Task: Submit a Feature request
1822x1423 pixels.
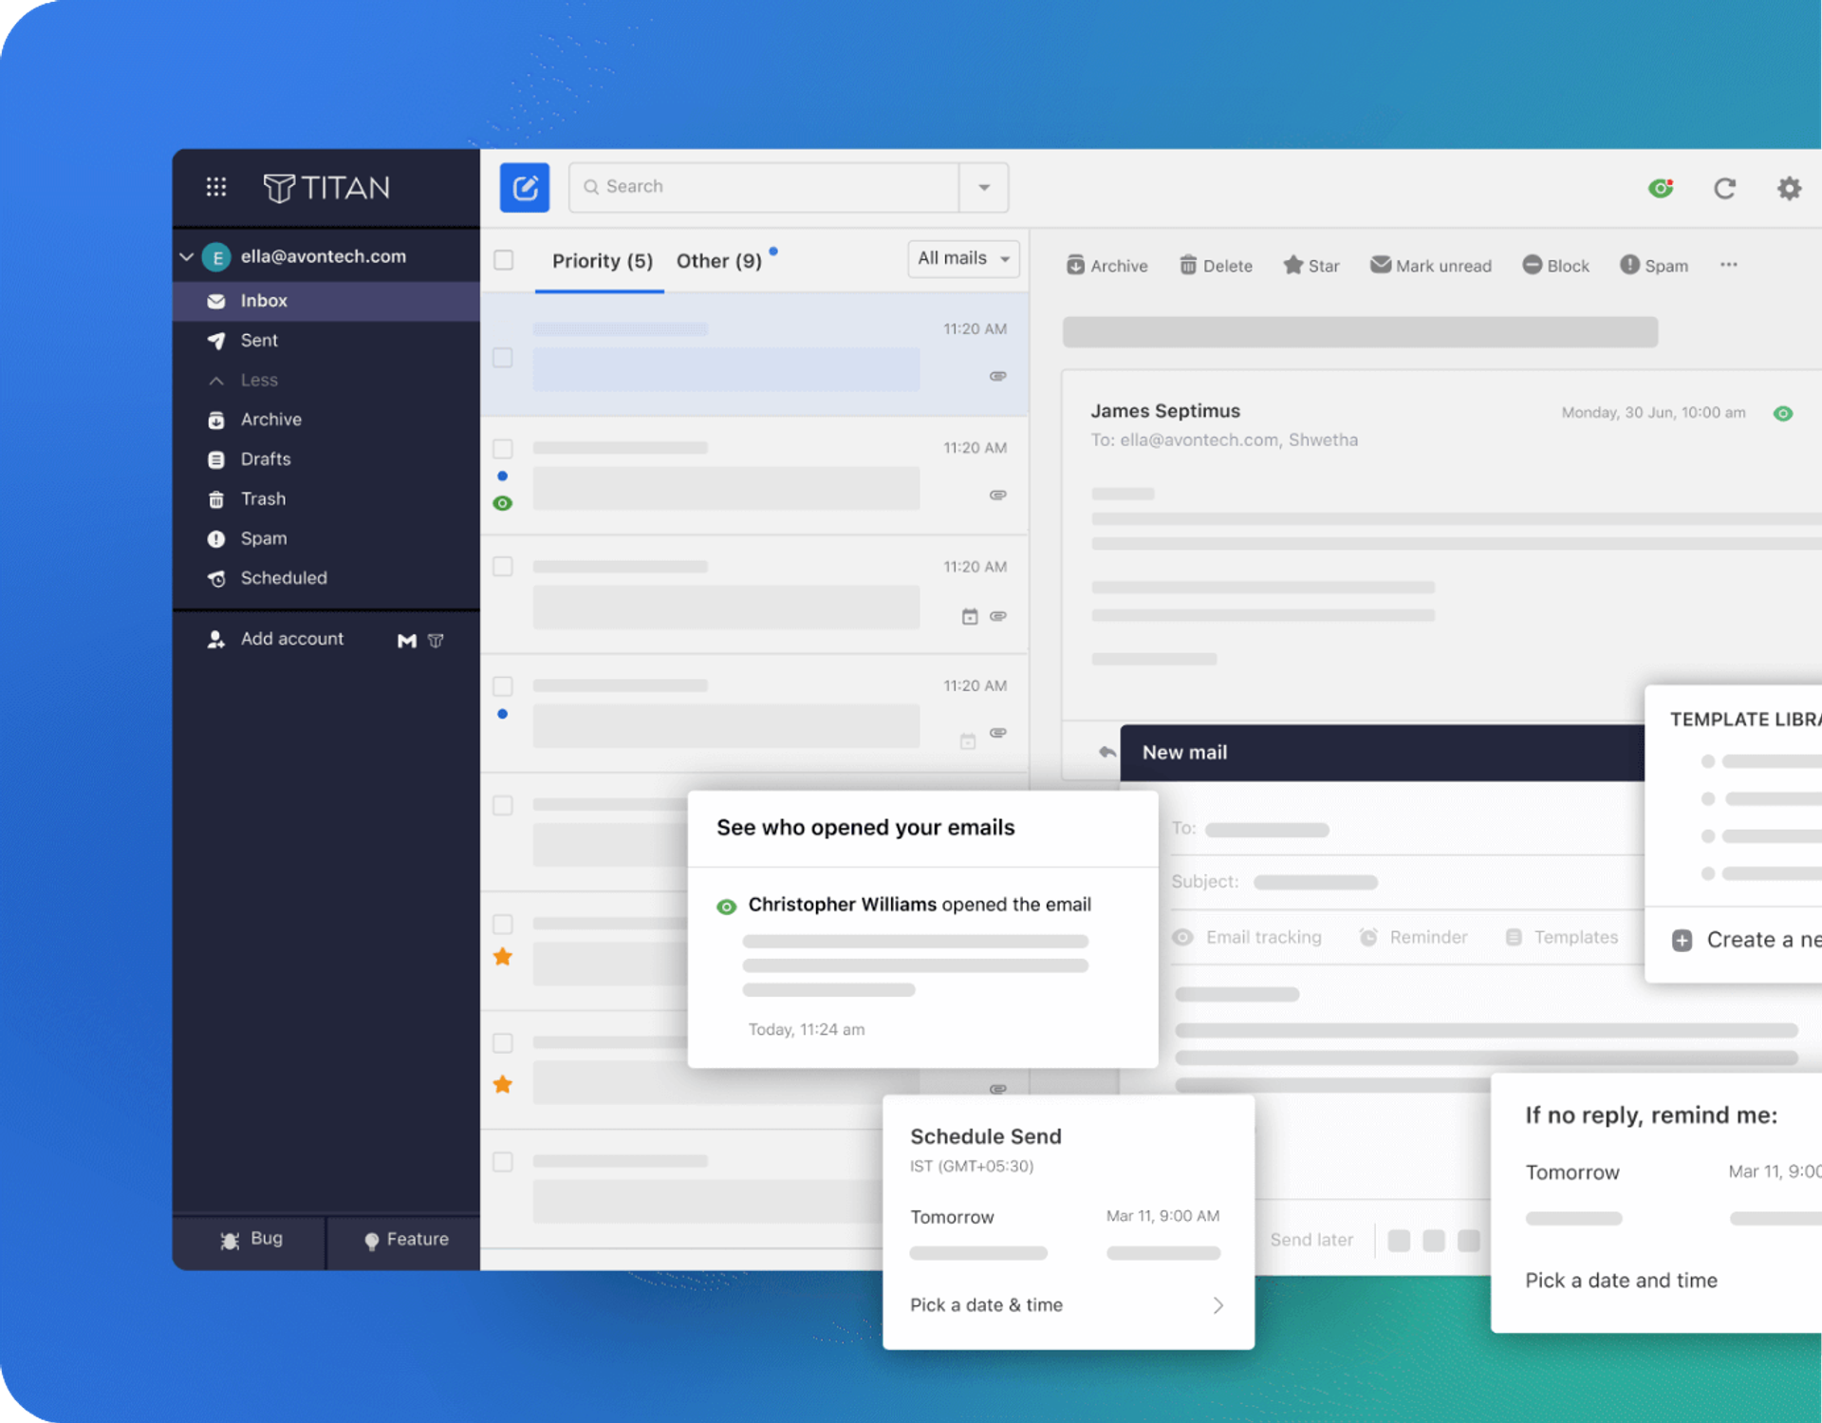Action: point(404,1240)
